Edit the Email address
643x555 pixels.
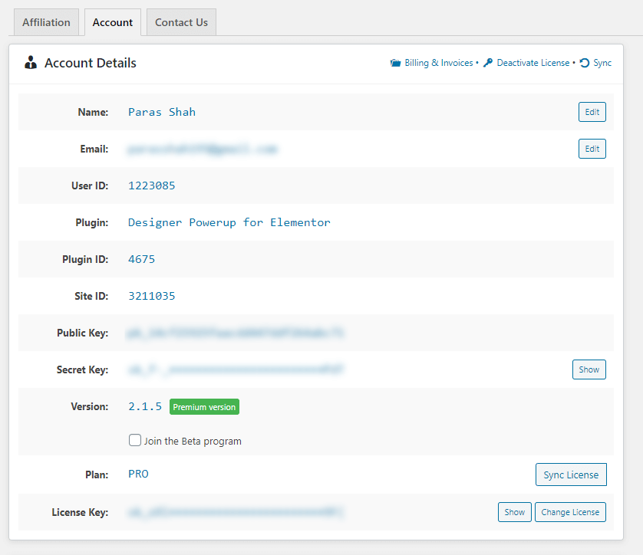592,149
